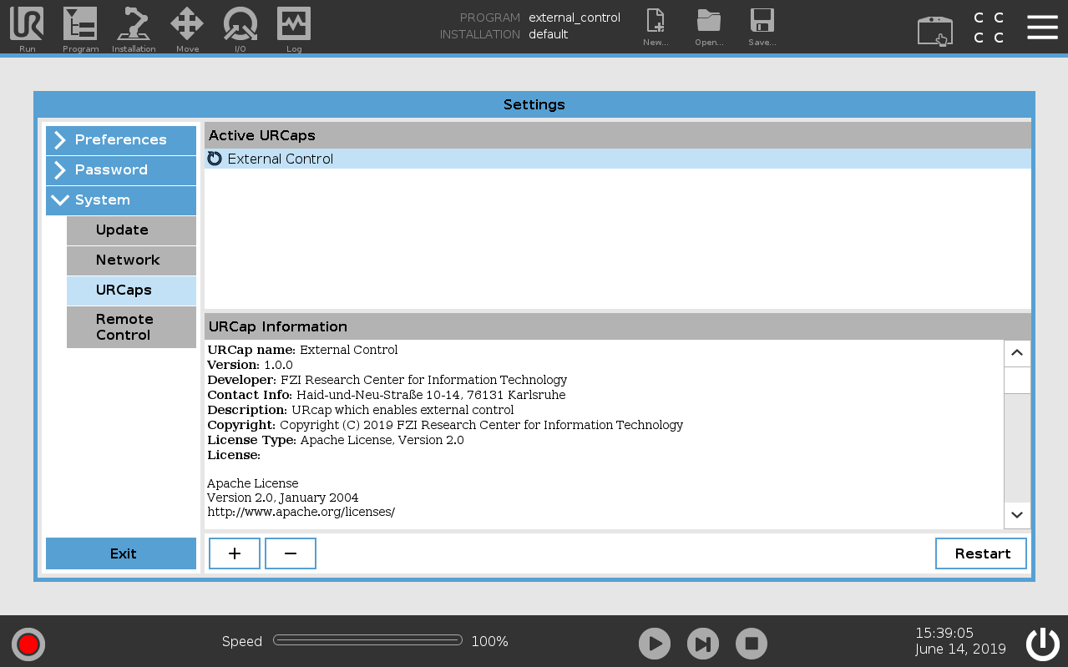Create a new program with New icon
This screenshot has height=667, width=1068.
pyautogui.click(x=655, y=25)
